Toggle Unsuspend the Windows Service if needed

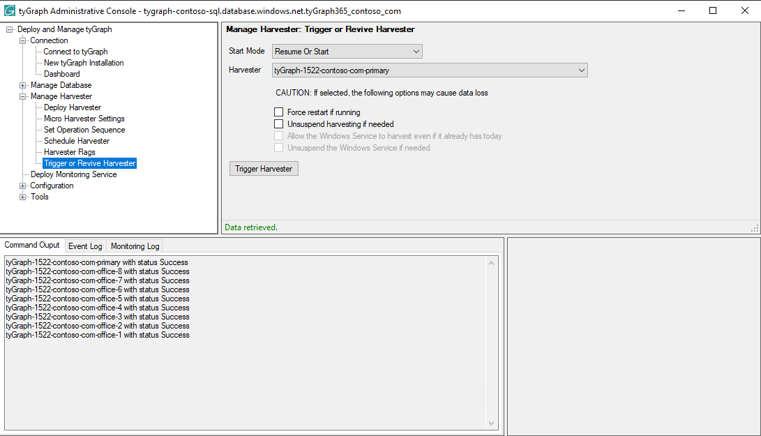[278, 148]
